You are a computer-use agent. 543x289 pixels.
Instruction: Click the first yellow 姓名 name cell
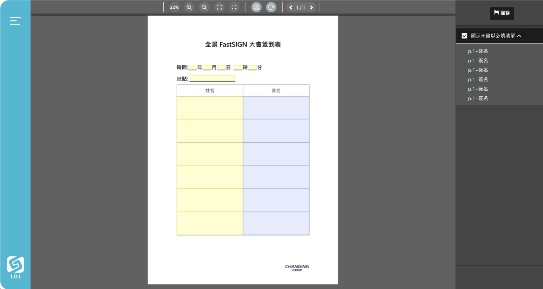[x=209, y=108]
